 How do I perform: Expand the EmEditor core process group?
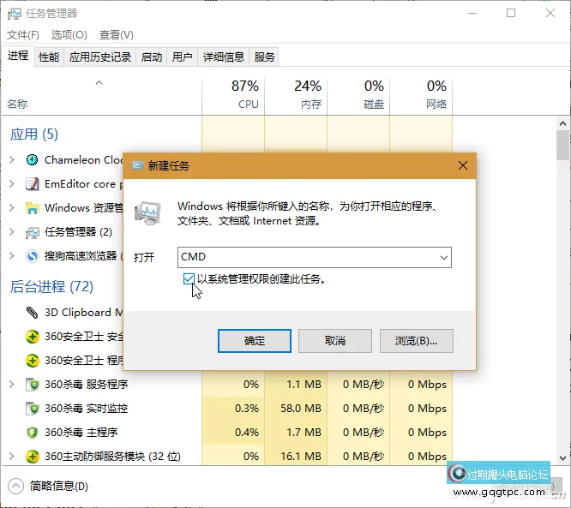[12, 184]
